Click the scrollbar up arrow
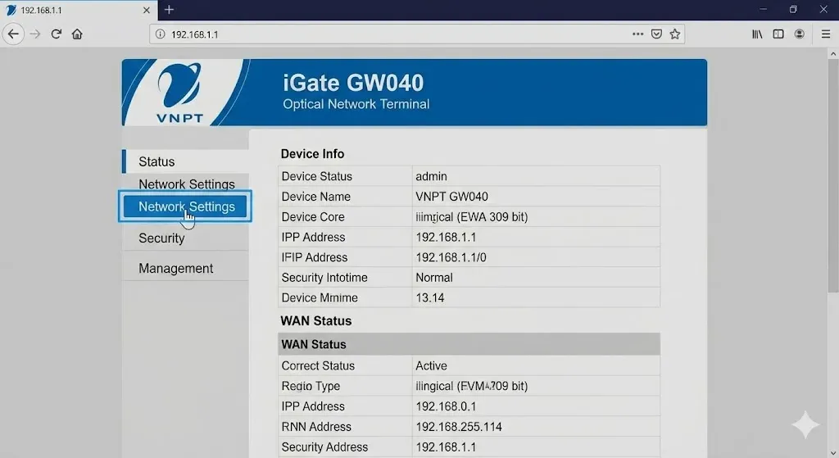Screen dimensions: 839x458 point(833,54)
